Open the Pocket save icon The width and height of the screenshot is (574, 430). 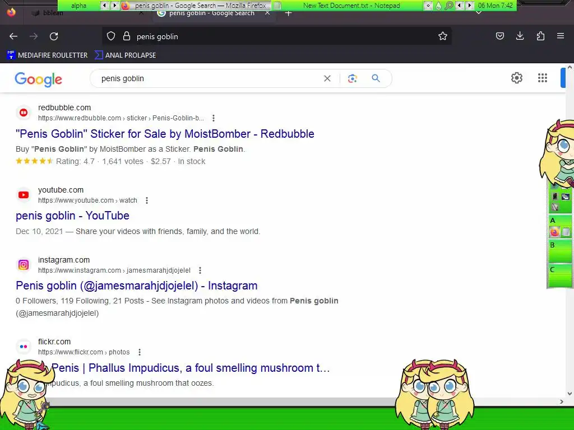499,36
